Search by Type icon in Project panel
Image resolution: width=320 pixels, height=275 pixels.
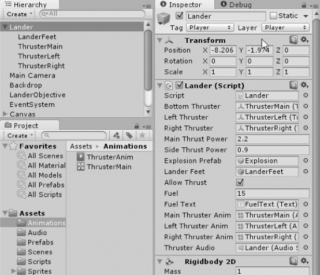[116, 135]
